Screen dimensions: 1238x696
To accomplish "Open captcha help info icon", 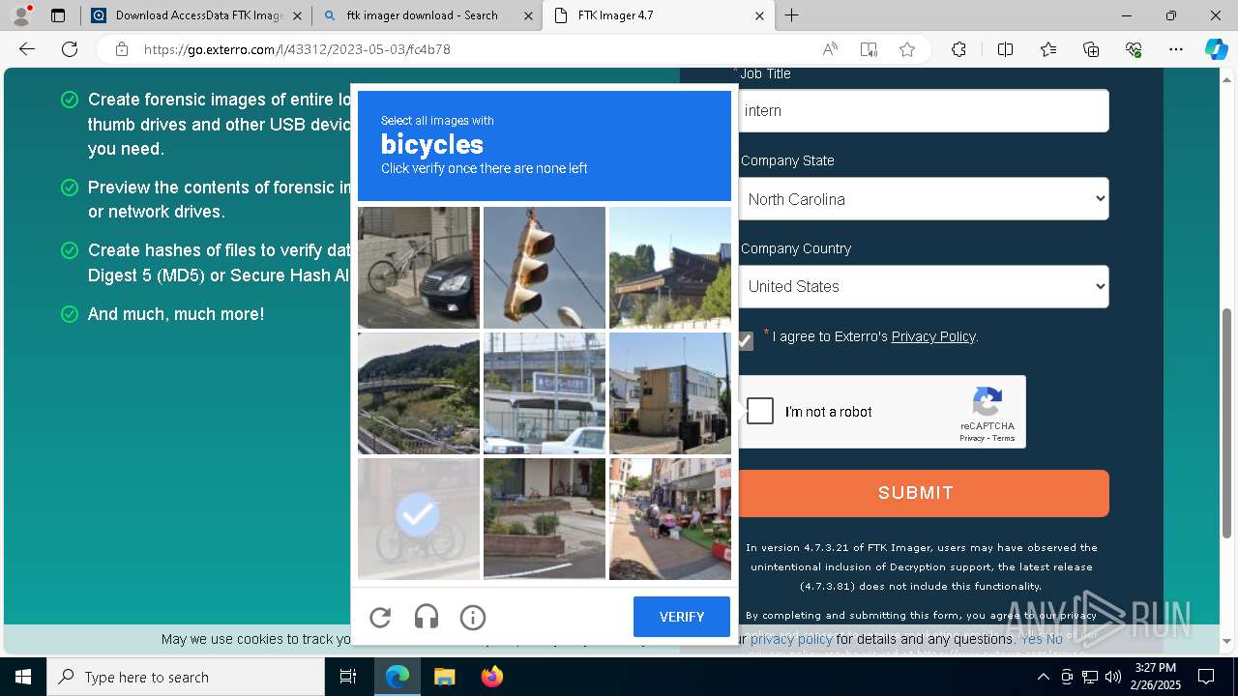I will pyautogui.click(x=473, y=617).
